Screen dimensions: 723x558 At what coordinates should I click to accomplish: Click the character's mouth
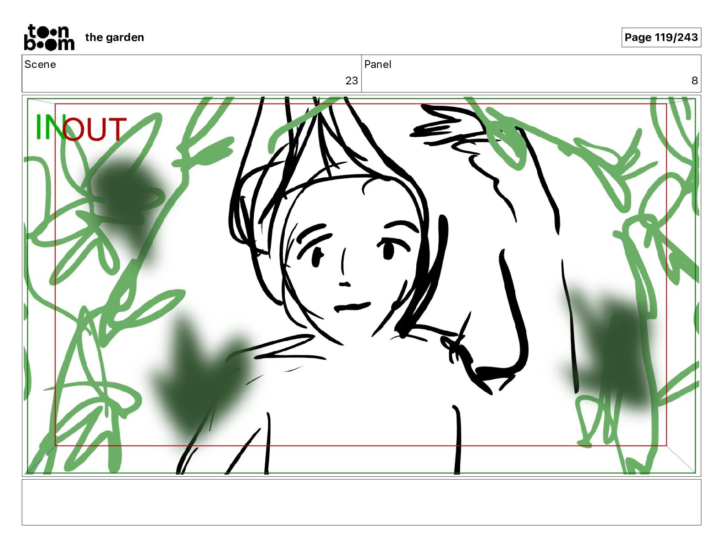pos(351,307)
